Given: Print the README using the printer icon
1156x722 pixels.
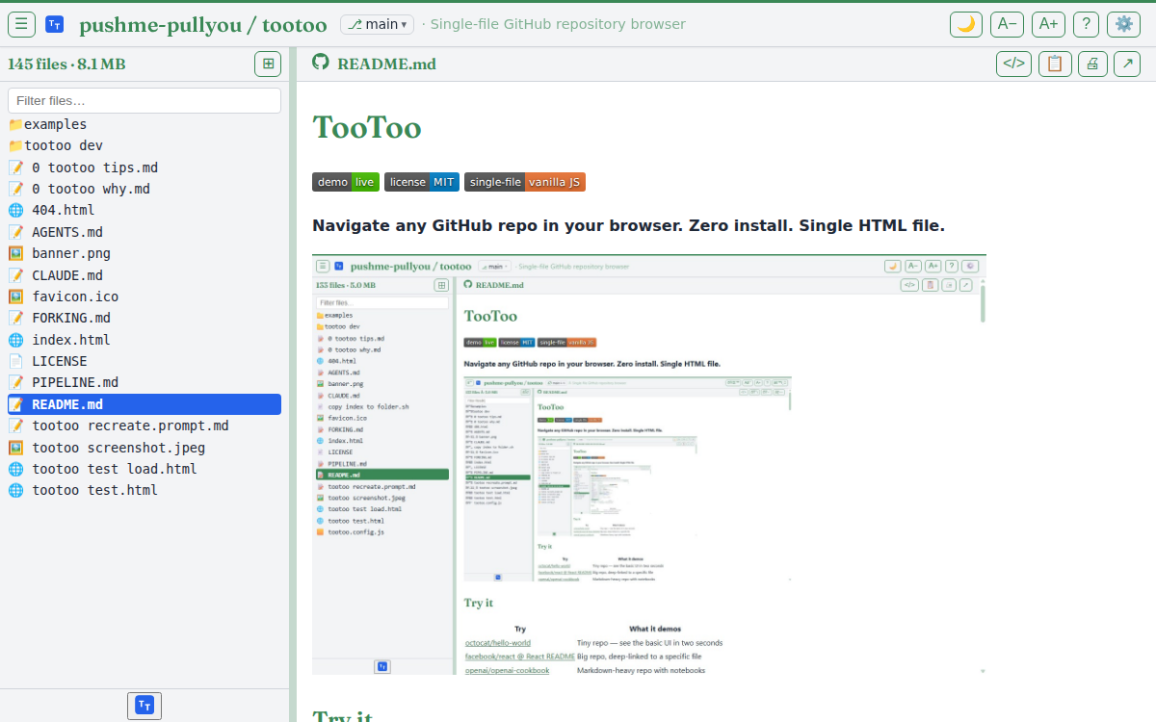Looking at the screenshot, I should click(1092, 64).
